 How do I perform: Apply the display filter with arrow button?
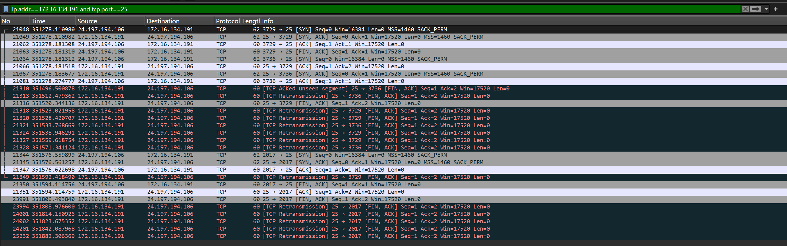pyautogui.click(x=755, y=9)
